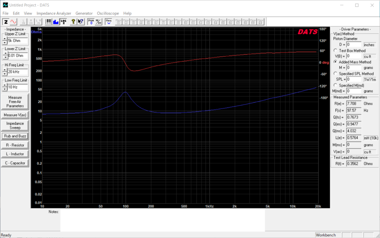Decrease the Lower Z Limit with down arrow
Image resolution: width=380 pixels, height=238 pixels.
pyautogui.click(x=5, y=58)
